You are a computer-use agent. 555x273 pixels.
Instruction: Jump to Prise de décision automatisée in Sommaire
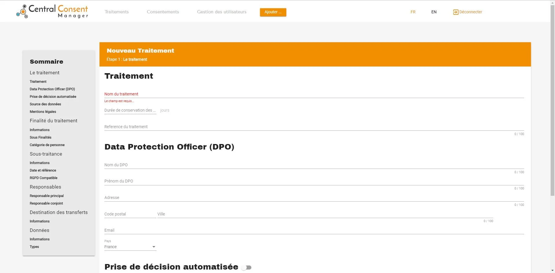[53, 97]
